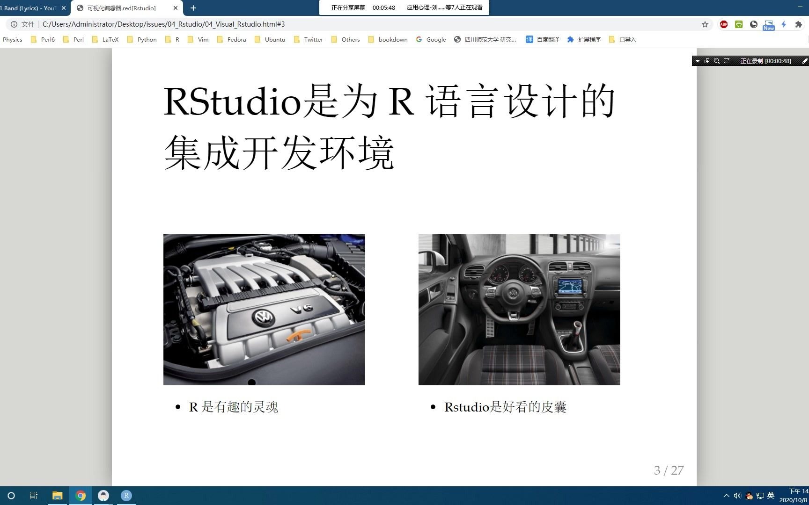
Task: Switch to the Band (Lyrics) YouTube tab
Action: (28, 8)
